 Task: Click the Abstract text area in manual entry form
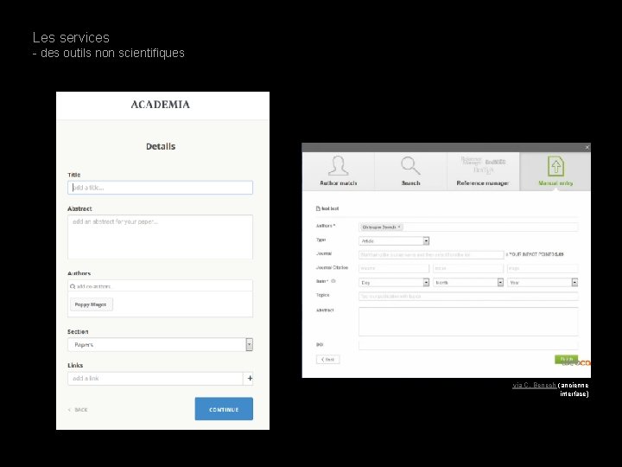click(468, 322)
